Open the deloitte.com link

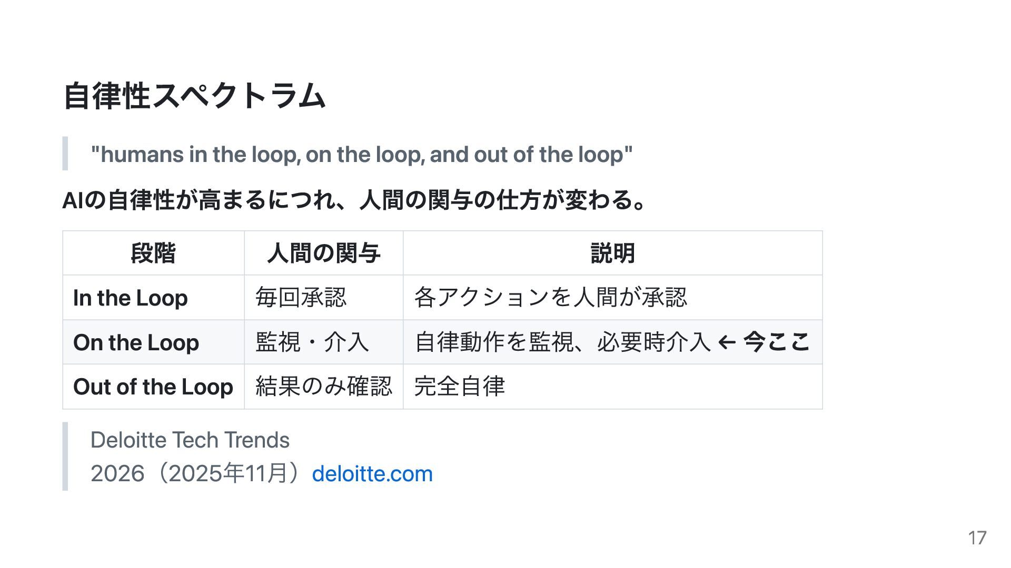(x=372, y=474)
